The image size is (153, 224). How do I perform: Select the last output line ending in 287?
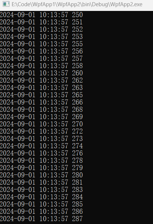[41, 219]
